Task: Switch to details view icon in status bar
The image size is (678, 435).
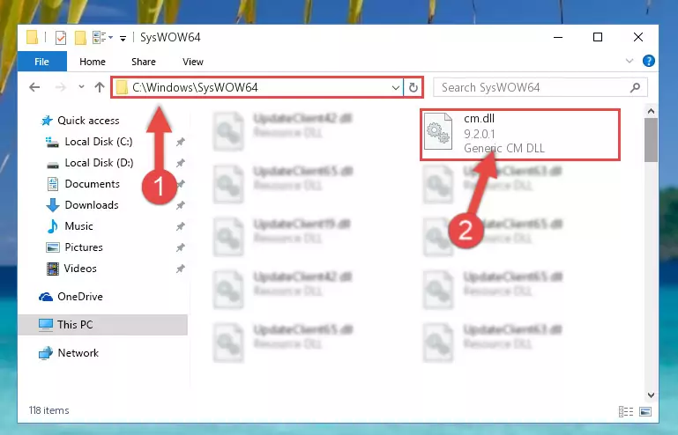Action: [x=626, y=411]
